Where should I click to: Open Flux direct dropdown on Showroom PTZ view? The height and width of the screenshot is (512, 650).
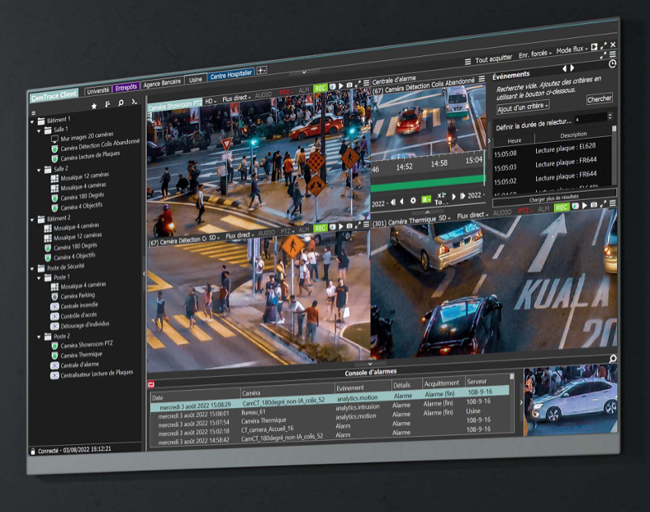click(x=236, y=98)
